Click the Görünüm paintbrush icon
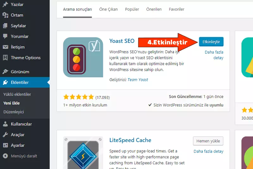This screenshot has height=169, width=253. pyautogui.click(x=5, y=71)
